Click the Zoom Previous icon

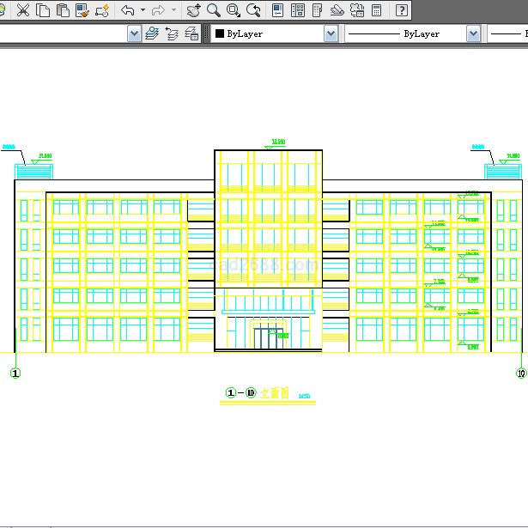pos(253,10)
